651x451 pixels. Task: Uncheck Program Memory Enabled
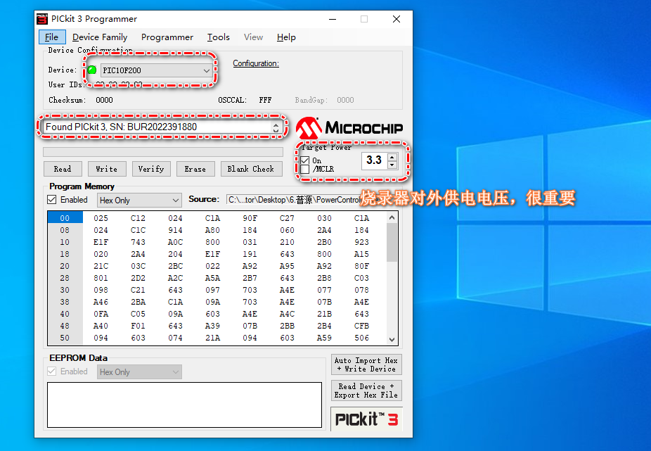[52, 200]
